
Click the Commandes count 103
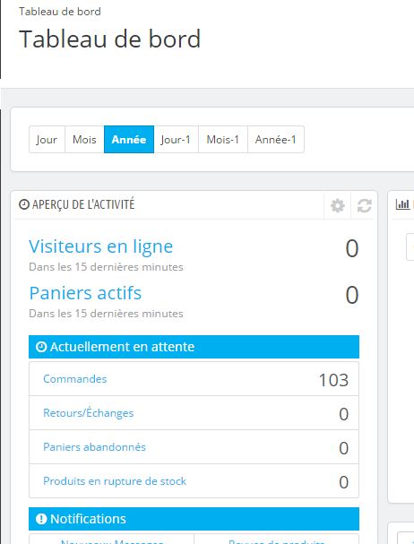click(x=333, y=380)
